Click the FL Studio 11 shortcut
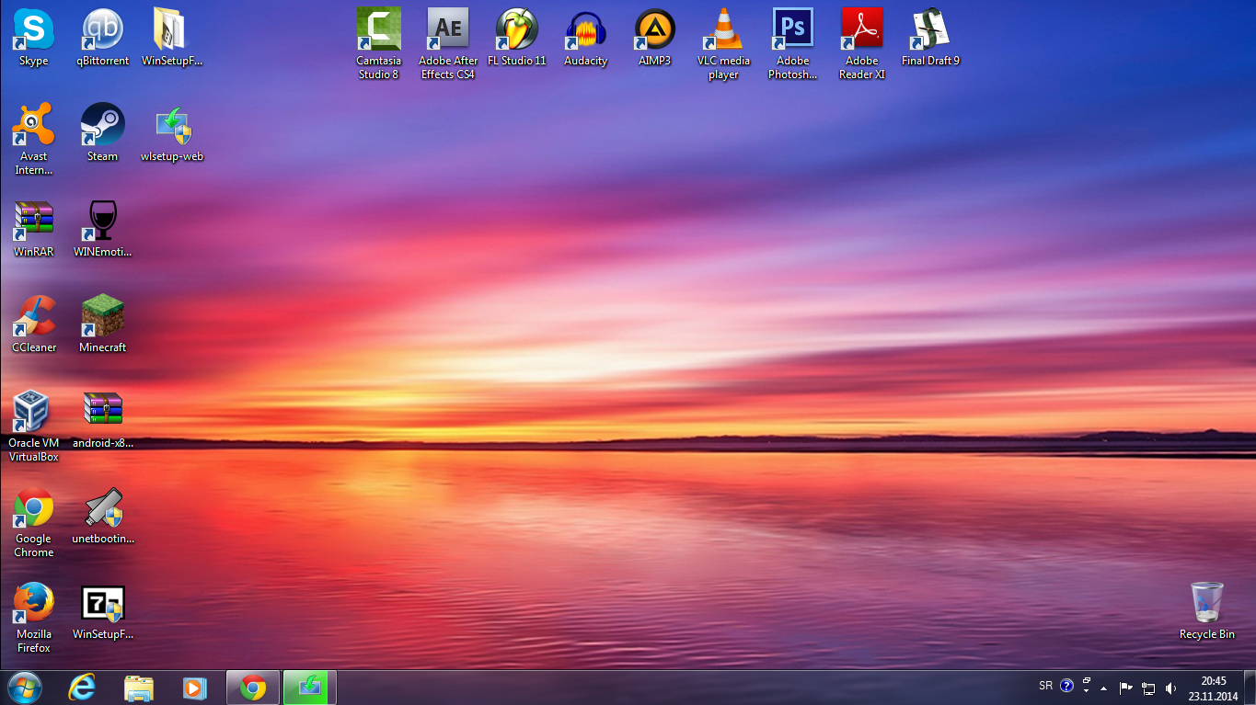 coord(517,37)
